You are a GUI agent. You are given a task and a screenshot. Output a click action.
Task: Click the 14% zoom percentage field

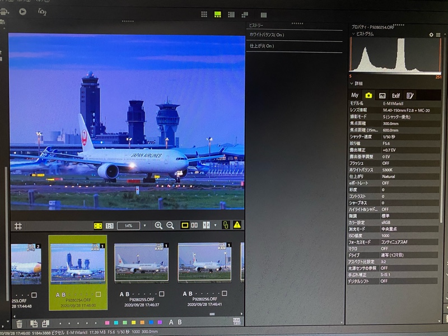(129, 226)
